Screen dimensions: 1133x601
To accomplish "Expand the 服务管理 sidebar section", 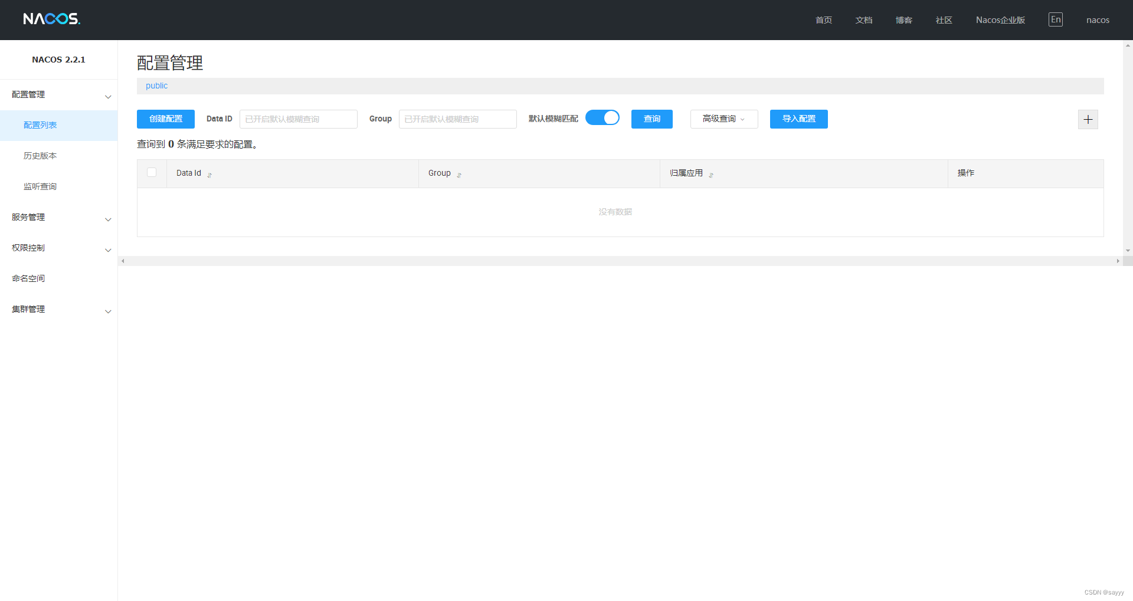I will tap(59, 218).
